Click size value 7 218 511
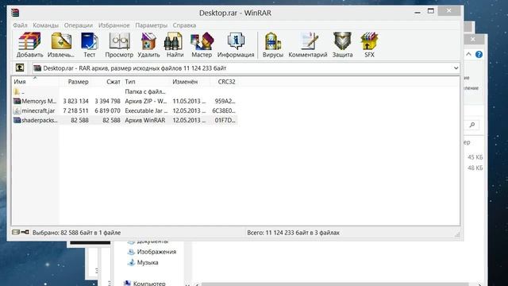Viewport: 508px width, 286px height. (x=75, y=110)
